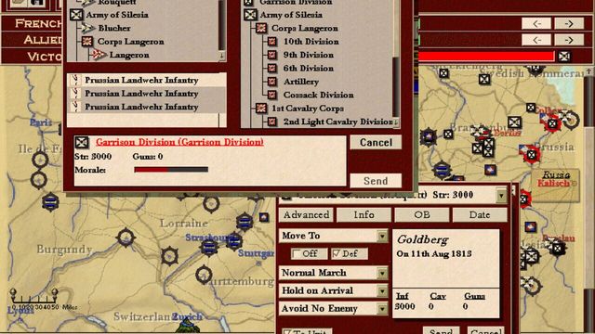The width and height of the screenshot is (595, 334).
Task: Click the Blucher leader arrow icon
Action: pos(87,28)
